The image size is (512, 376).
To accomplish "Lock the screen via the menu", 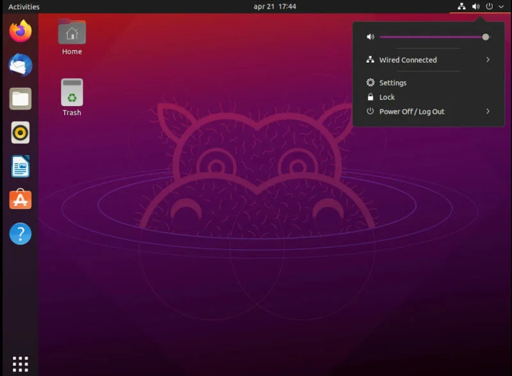I will pyautogui.click(x=387, y=97).
